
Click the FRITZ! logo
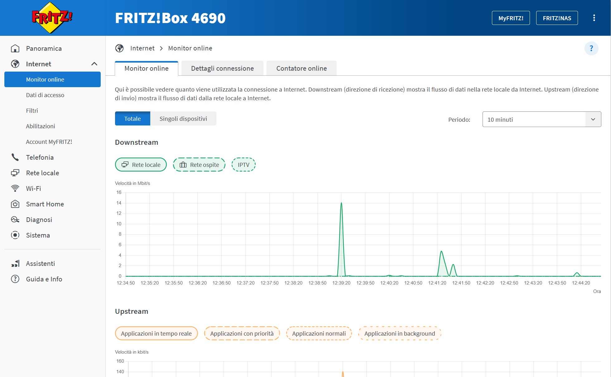pyautogui.click(x=52, y=18)
